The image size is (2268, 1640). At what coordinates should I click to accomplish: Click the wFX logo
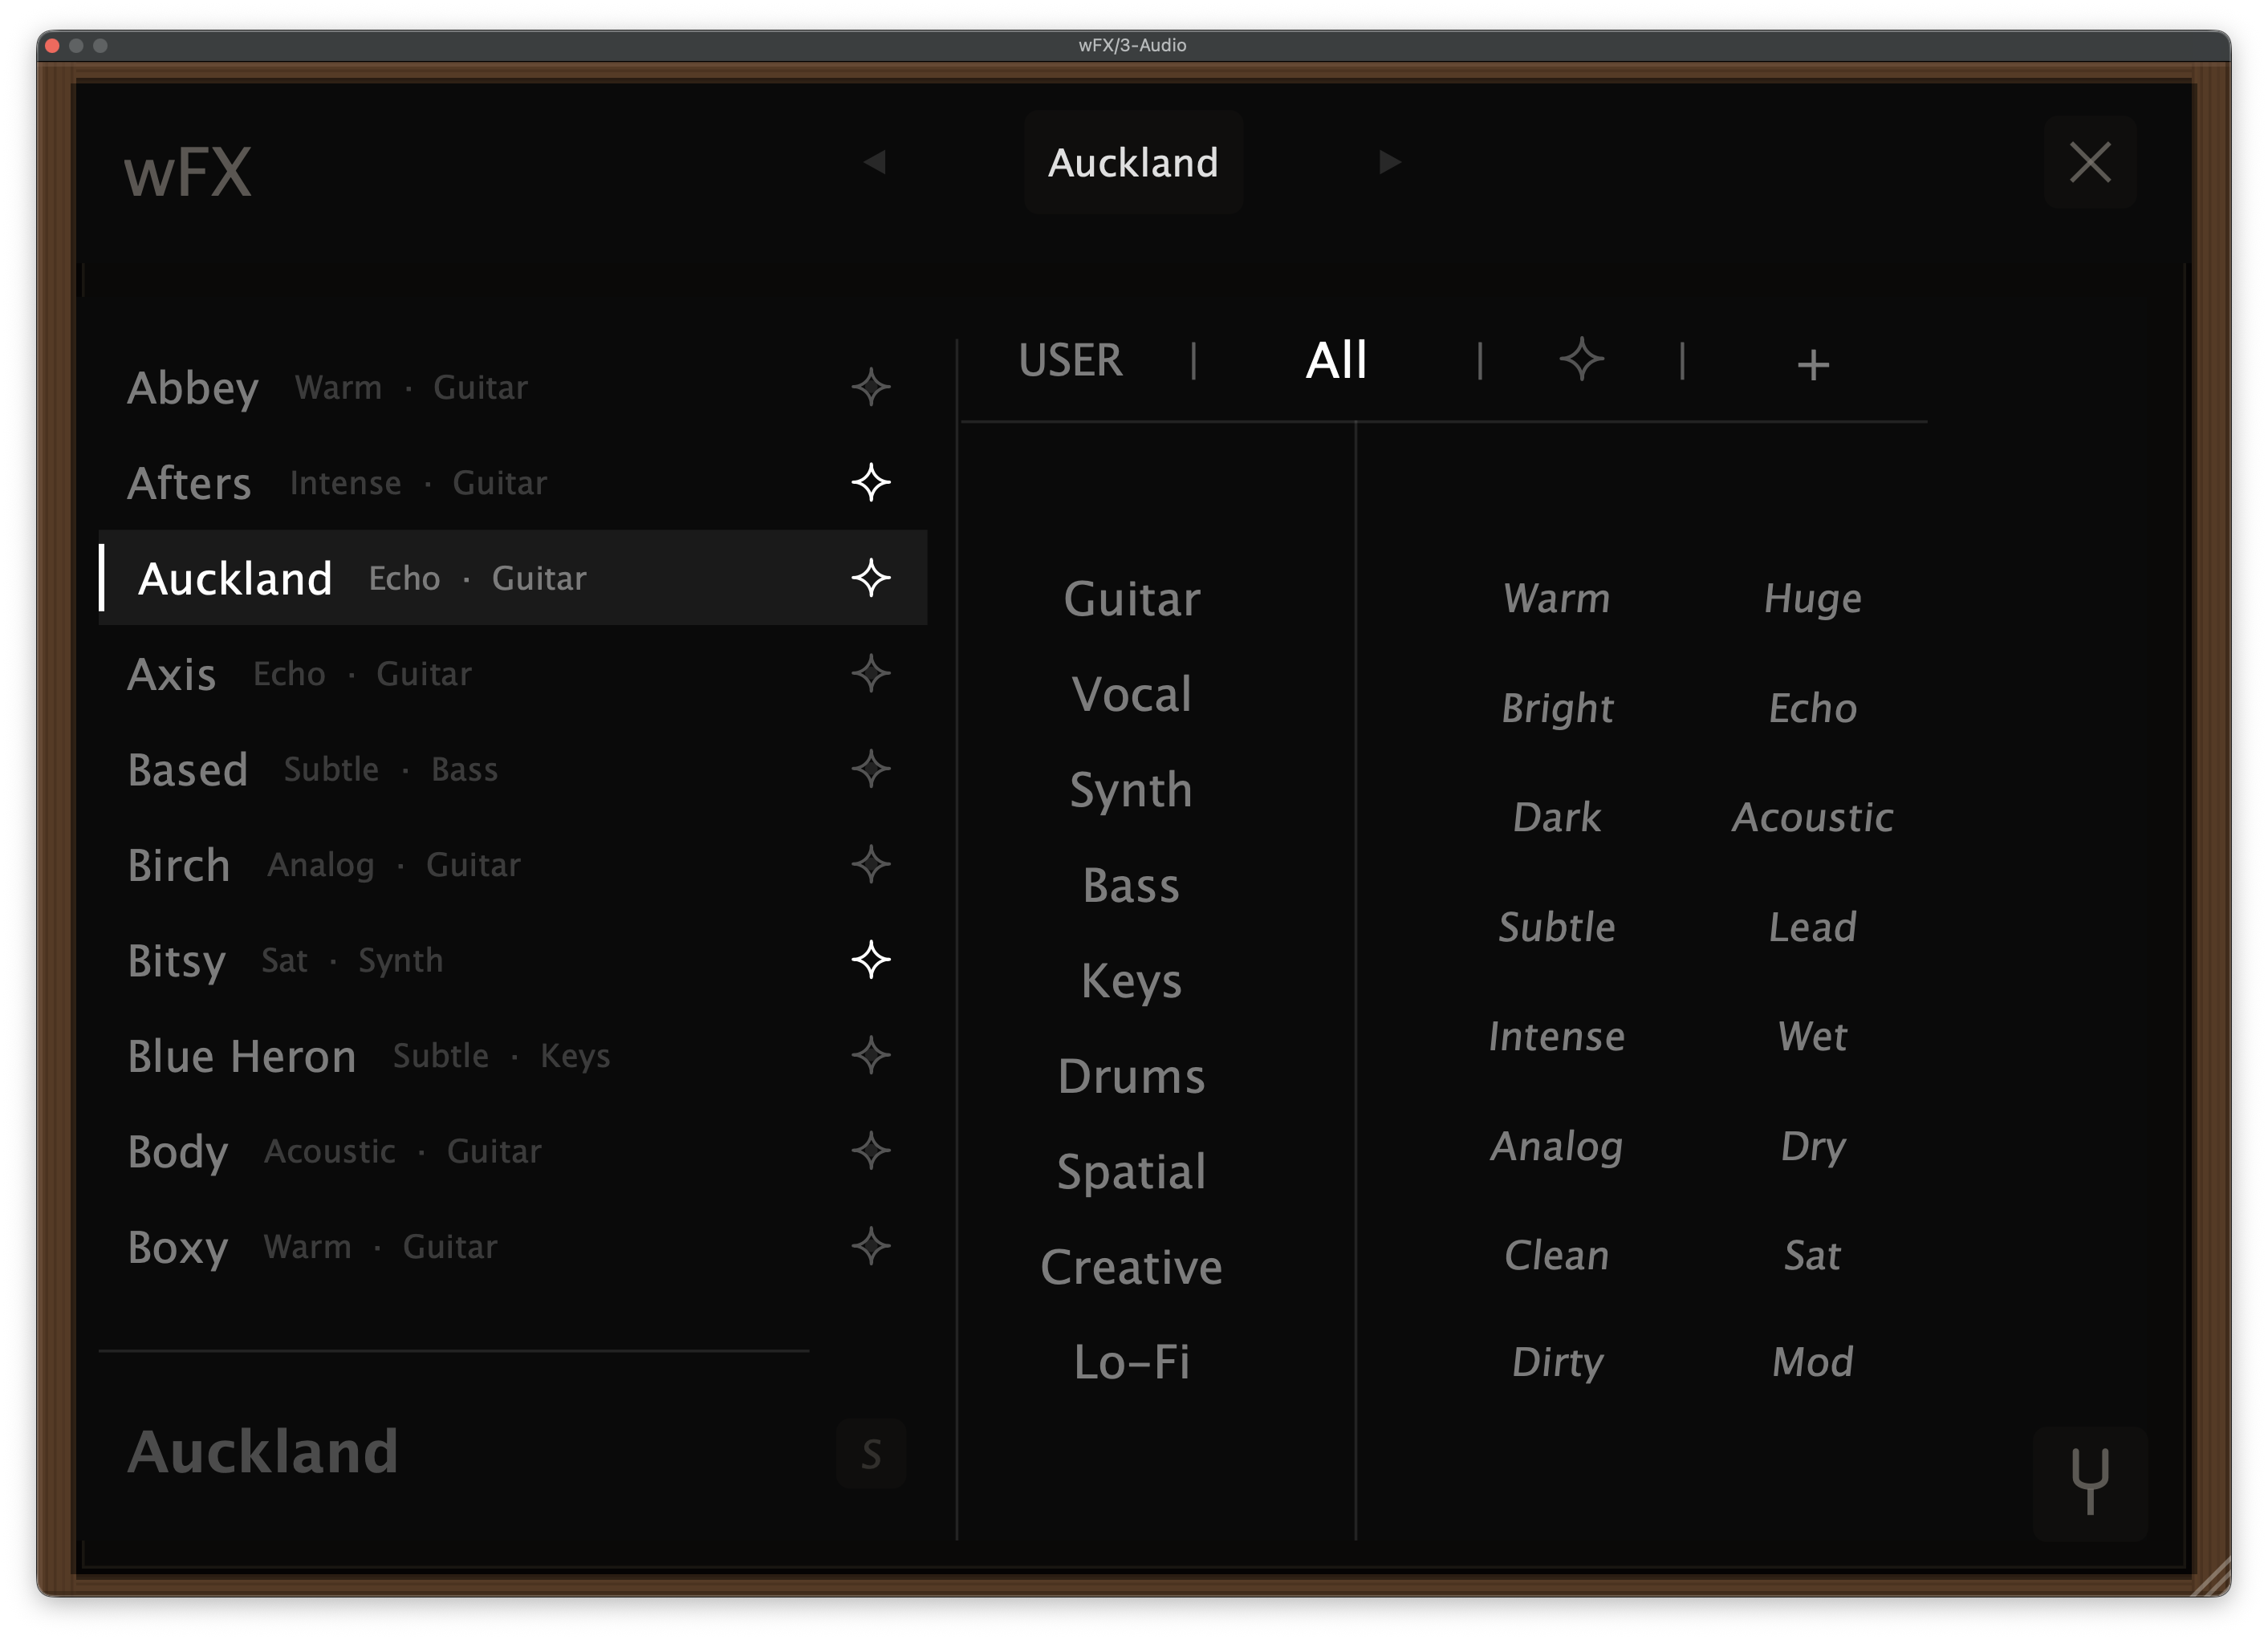click(188, 172)
